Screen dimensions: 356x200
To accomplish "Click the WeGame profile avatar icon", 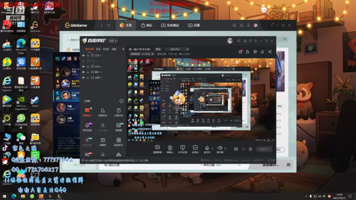I will [x=255, y=25].
